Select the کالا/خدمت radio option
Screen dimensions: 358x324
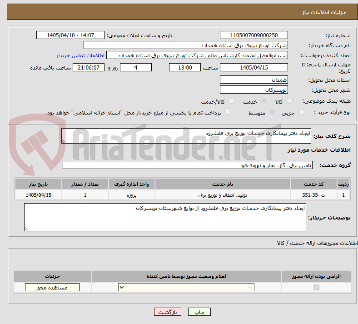point(232,101)
